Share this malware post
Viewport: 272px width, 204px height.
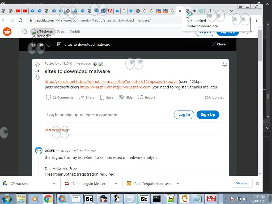(87, 97)
